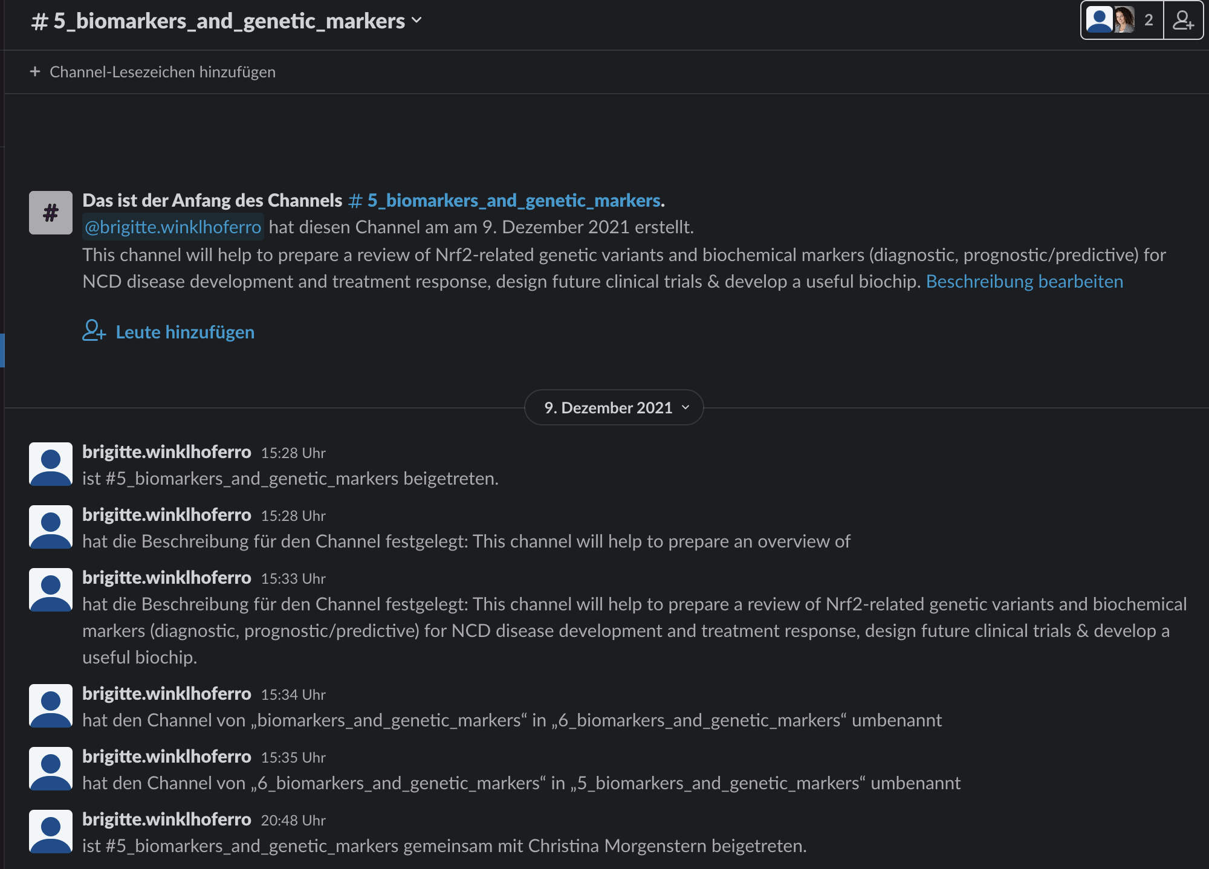Click the gray hash channel icon

coord(51,213)
